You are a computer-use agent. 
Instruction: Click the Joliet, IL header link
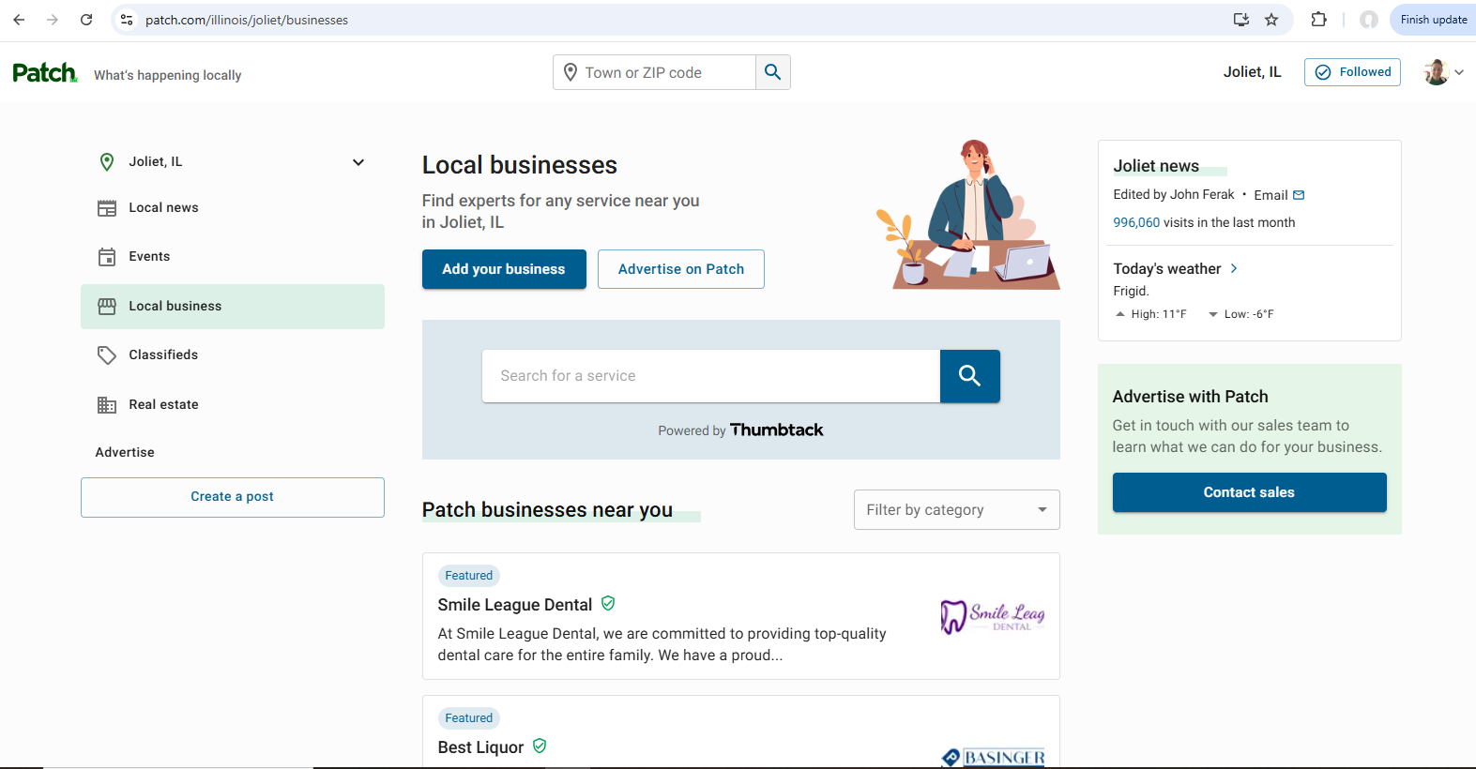coord(1252,72)
